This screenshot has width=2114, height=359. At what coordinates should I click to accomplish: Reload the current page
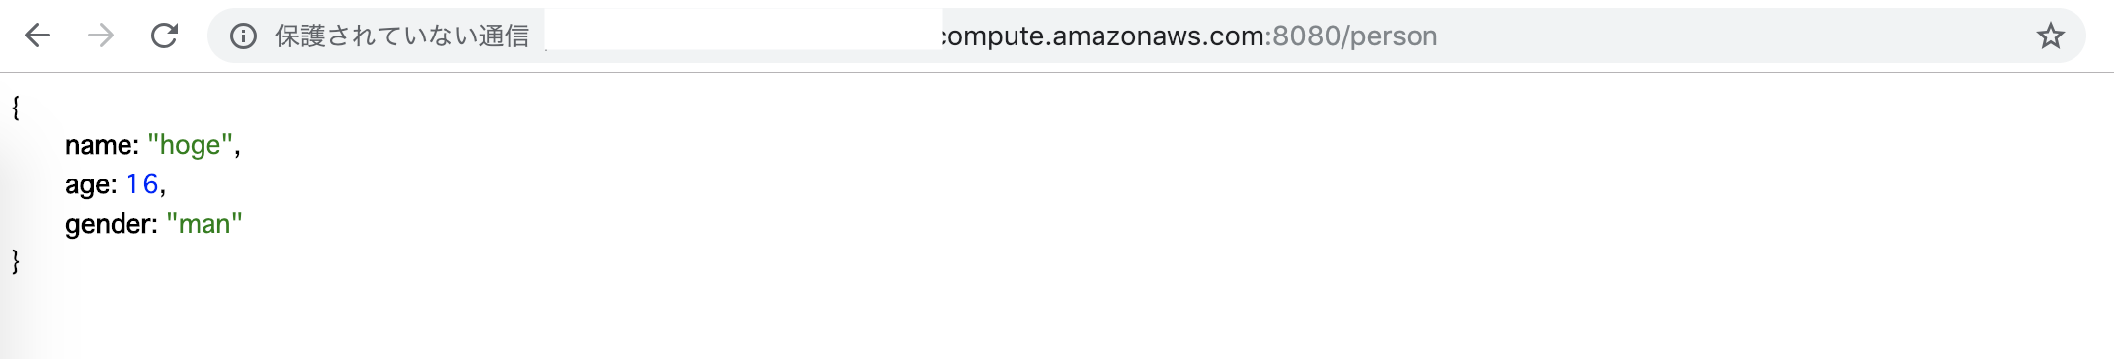point(164,36)
